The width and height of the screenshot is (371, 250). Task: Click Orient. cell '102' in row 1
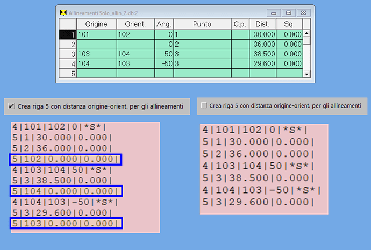pos(135,35)
